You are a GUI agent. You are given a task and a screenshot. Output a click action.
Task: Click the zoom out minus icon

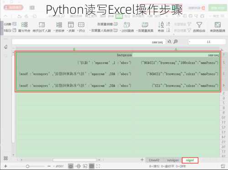pos(49,166)
